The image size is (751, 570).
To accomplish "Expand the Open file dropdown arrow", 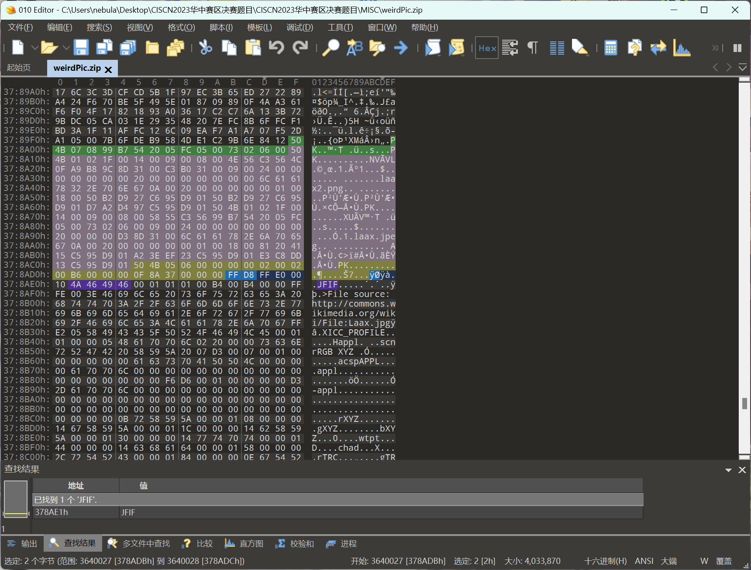I will (x=66, y=47).
